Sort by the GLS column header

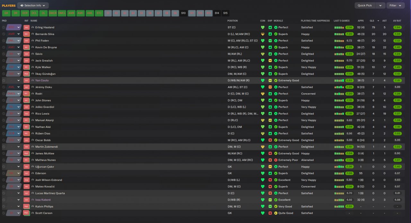372,21
